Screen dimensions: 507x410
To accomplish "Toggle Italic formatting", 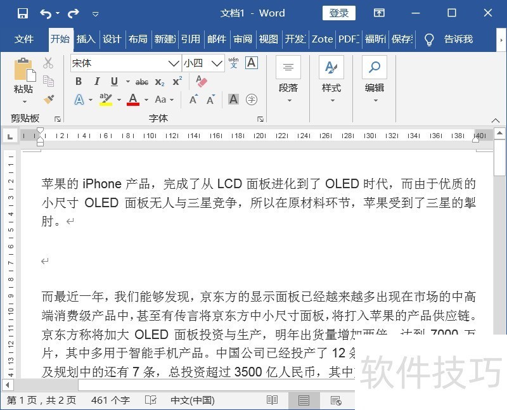I will pyautogui.click(x=96, y=81).
